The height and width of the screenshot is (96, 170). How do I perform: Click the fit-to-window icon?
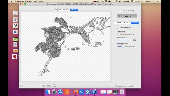[x=55, y=86]
